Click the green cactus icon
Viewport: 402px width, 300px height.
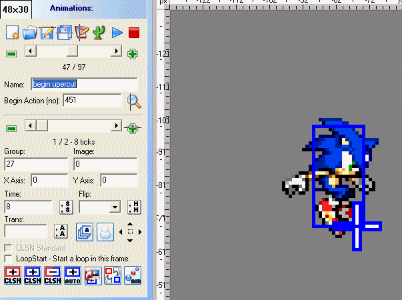coord(99,33)
